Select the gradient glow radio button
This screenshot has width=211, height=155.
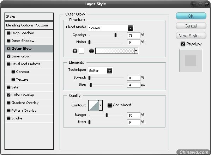[x=91, y=51]
